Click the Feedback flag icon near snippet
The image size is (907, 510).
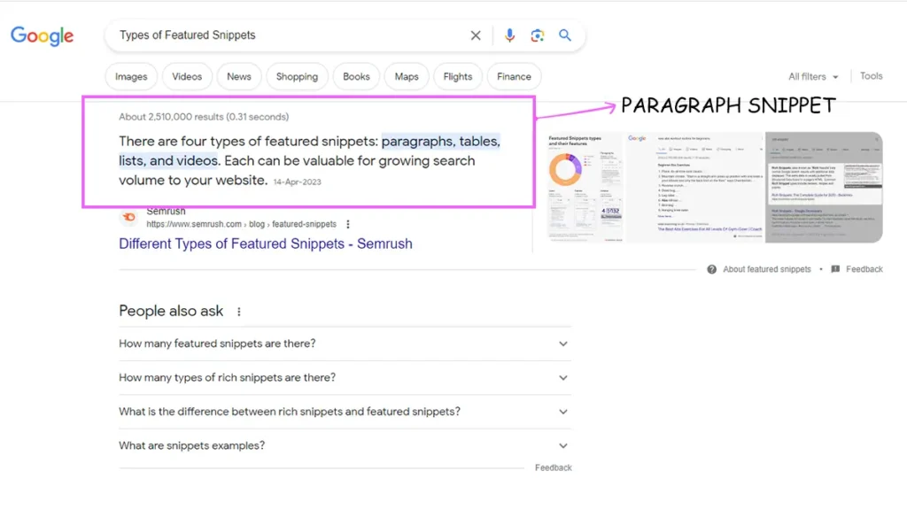(x=835, y=269)
